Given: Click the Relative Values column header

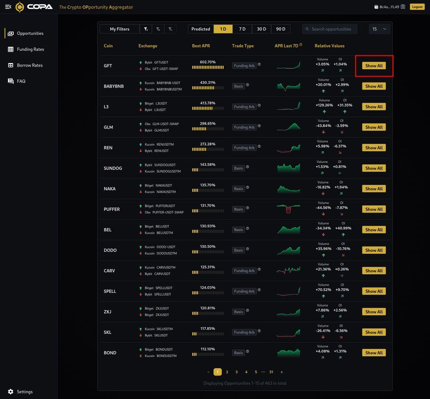Looking at the screenshot, I should click(329, 46).
